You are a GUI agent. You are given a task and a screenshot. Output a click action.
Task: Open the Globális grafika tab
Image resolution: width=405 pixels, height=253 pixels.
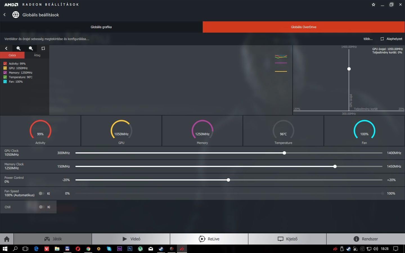point(101,27)
